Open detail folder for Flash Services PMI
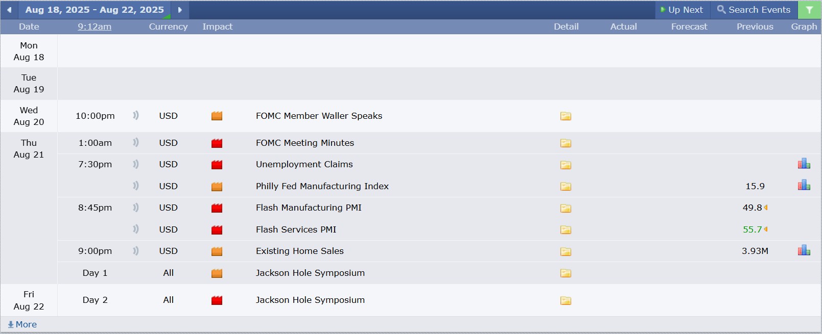 (x=566, y=230)
